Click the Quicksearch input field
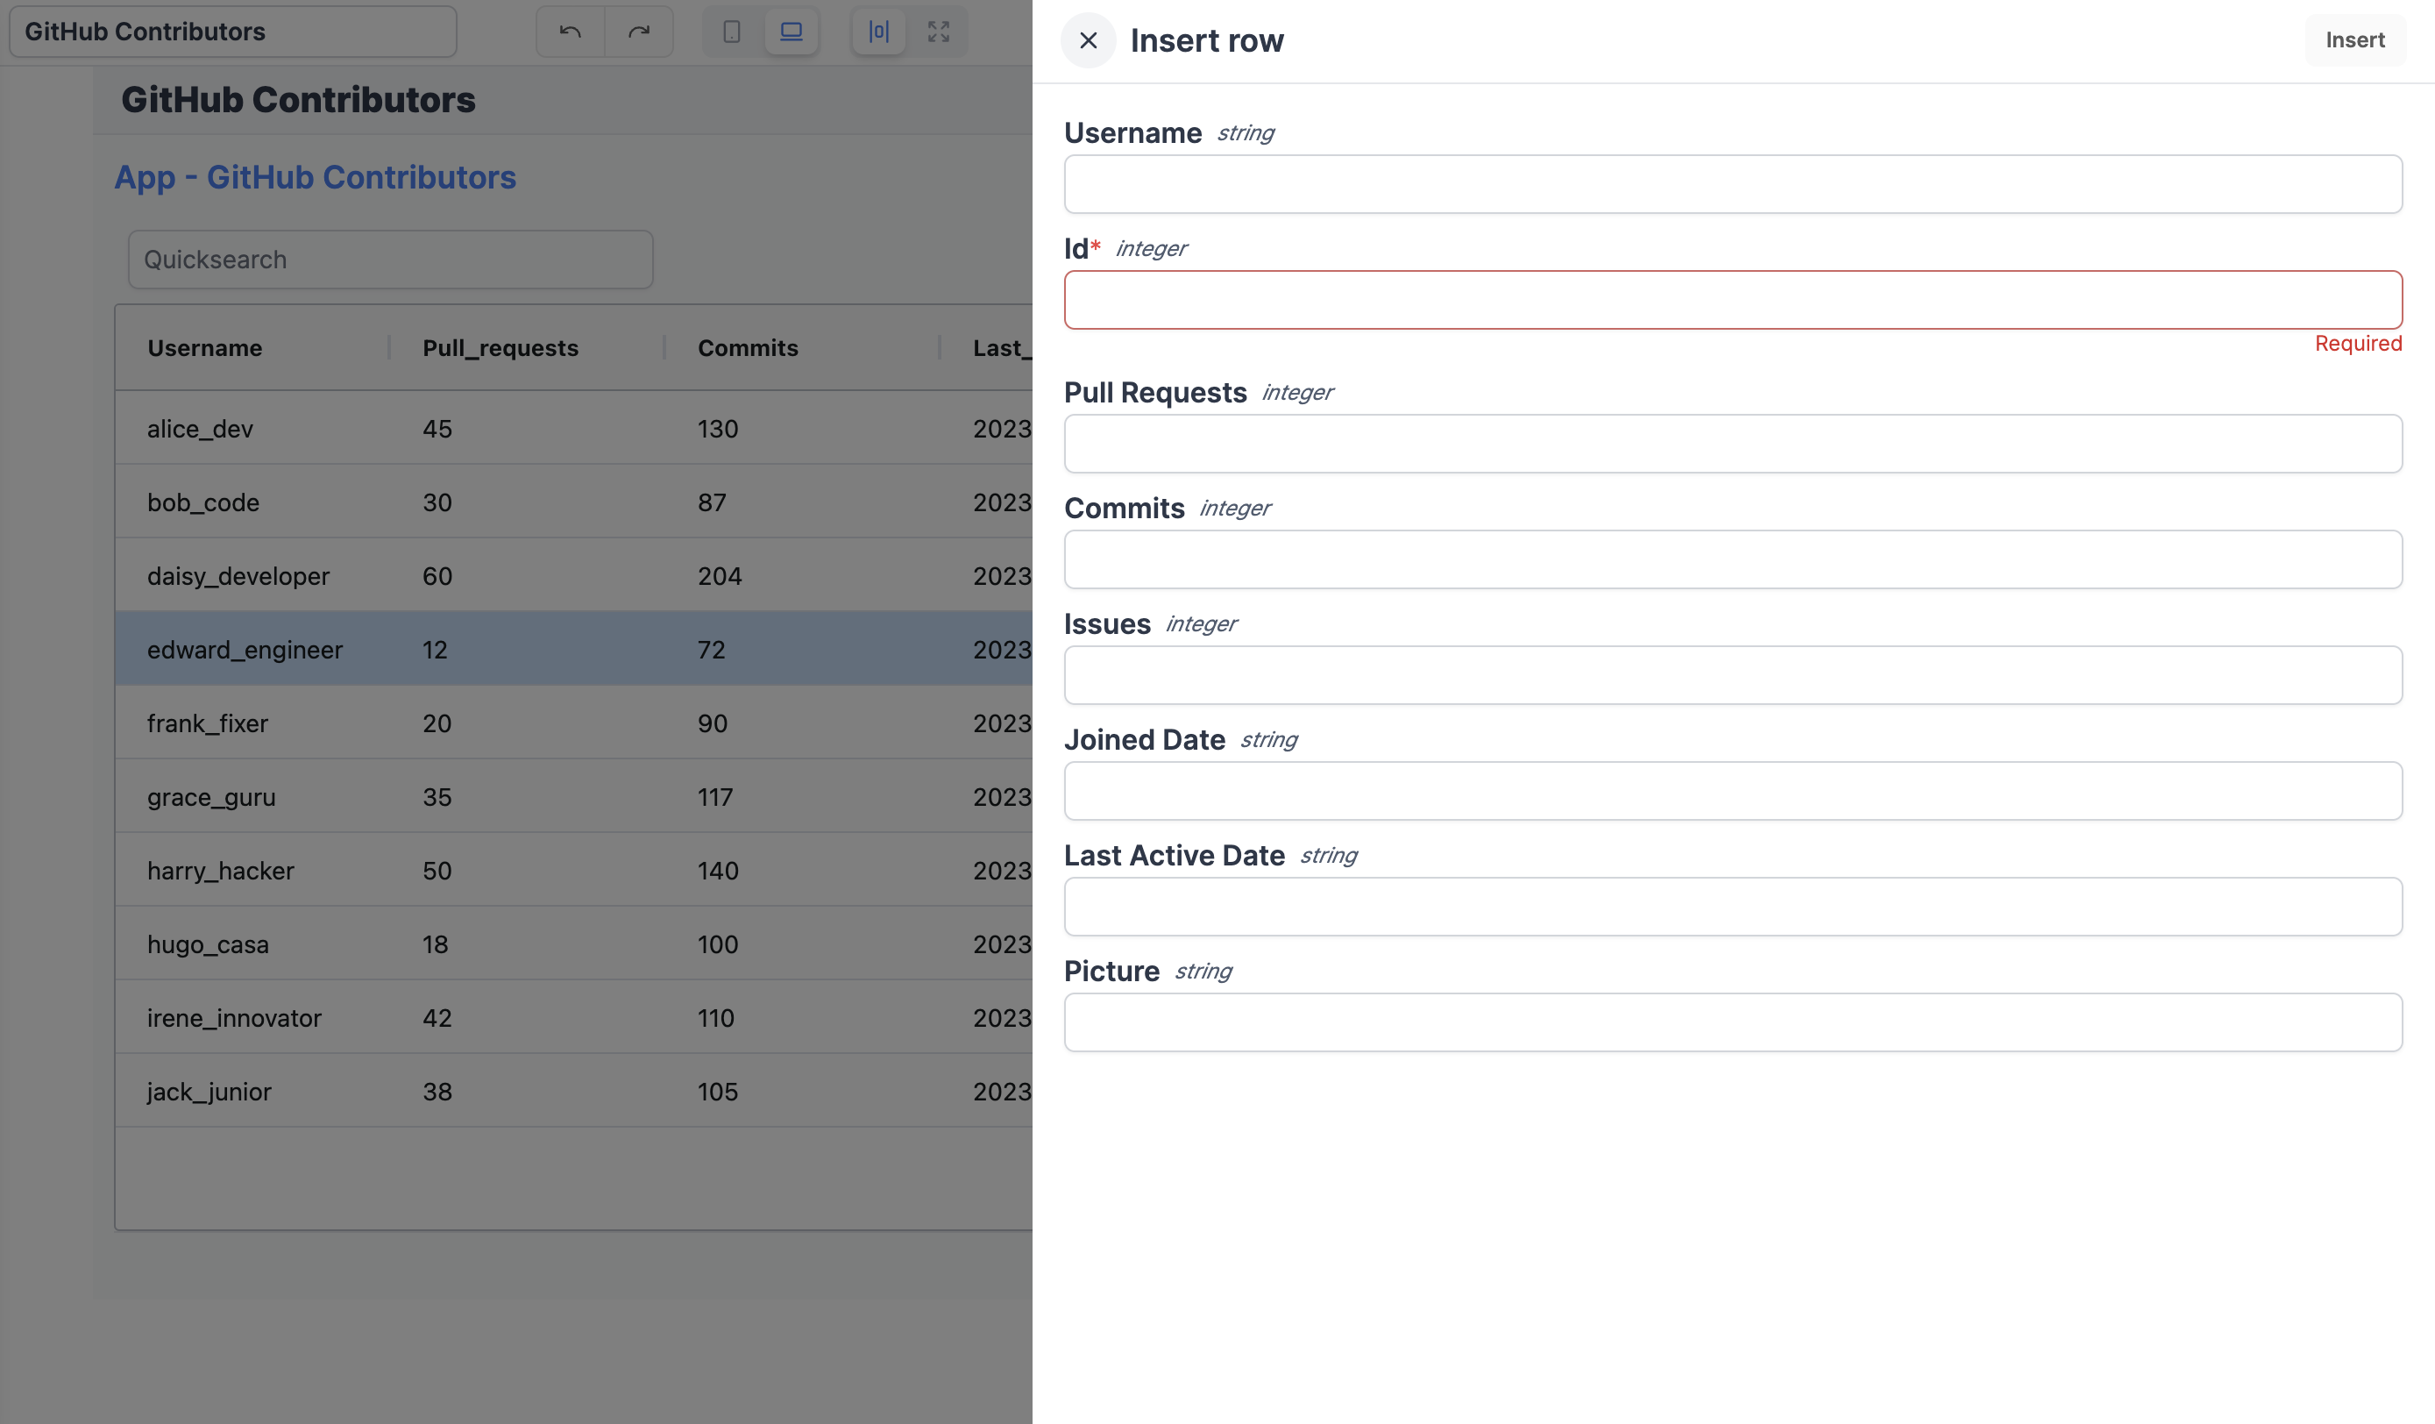The image size is (2435, 1424). [389, 259]
